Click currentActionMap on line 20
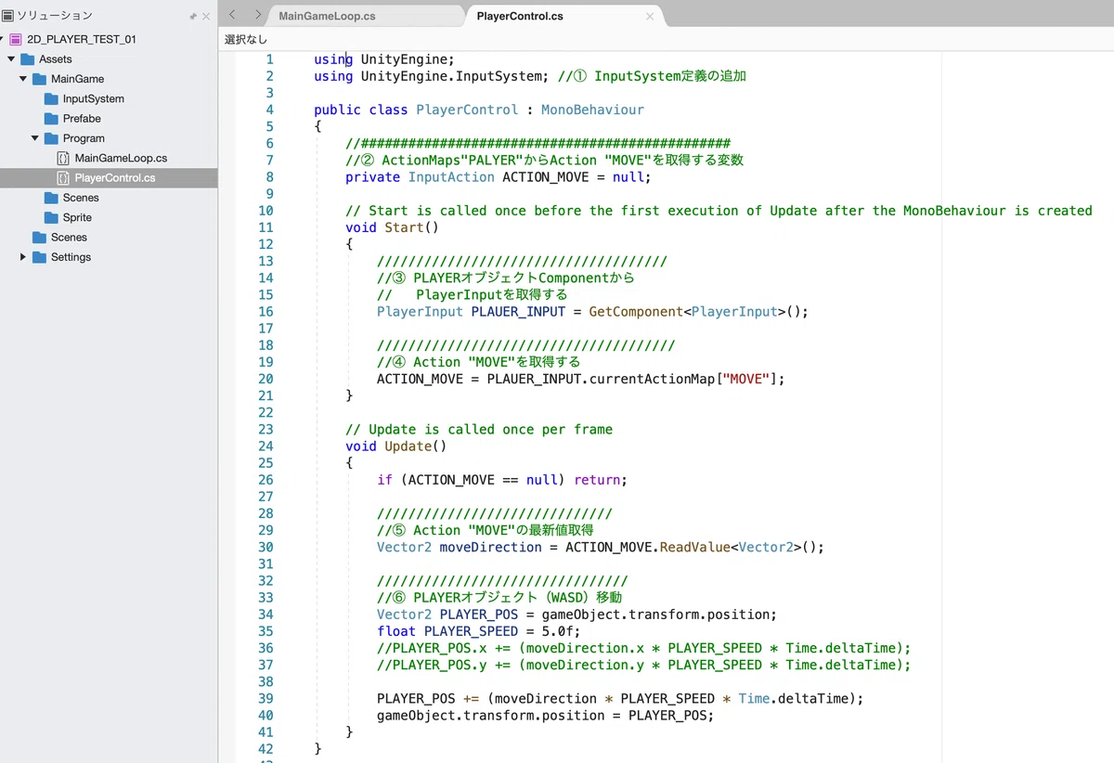1114x763 pixels. click(652, 379)
